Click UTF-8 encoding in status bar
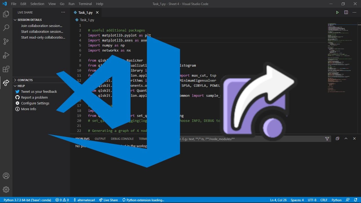This screenshot has height=203, width=361. tap(312, 200)
